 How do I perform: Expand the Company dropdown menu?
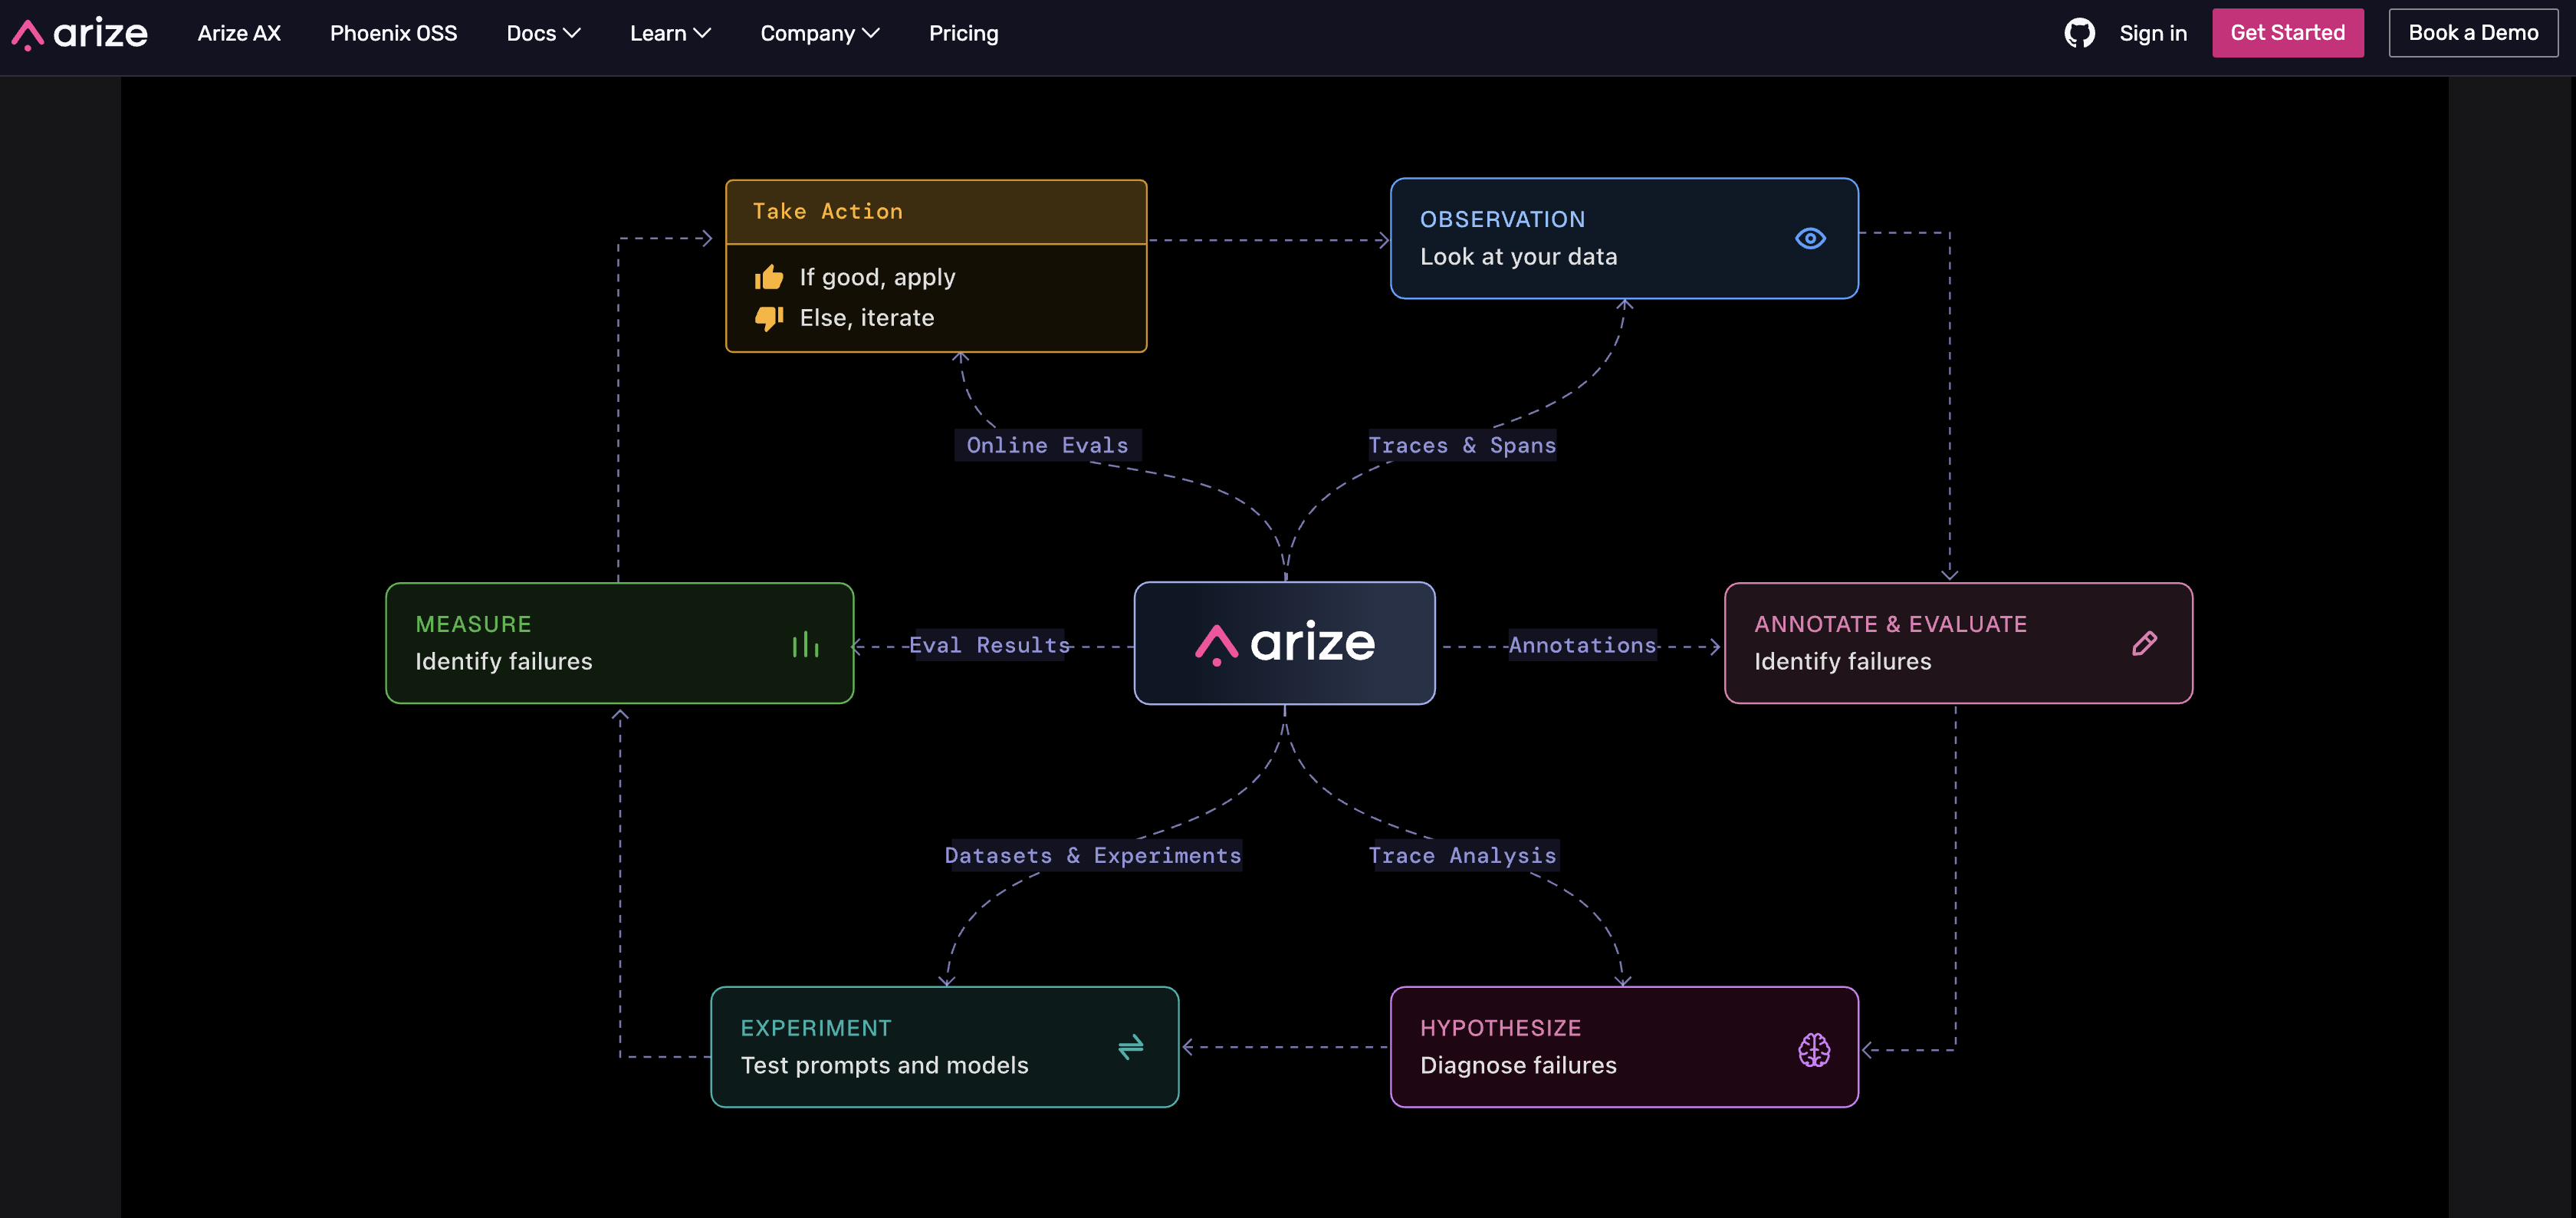point(820,33)
